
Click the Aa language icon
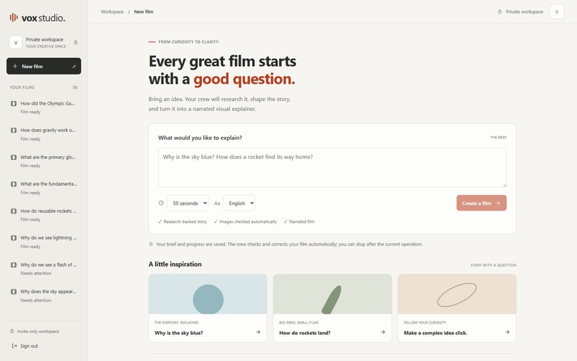217,203
